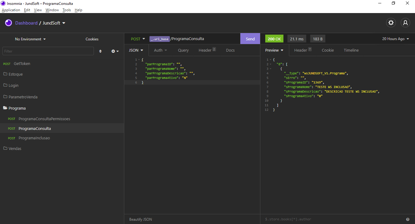Click Beautify JSON
This screenshot has width=415, height=224.
pyautogui.click(x=141, y=219)
